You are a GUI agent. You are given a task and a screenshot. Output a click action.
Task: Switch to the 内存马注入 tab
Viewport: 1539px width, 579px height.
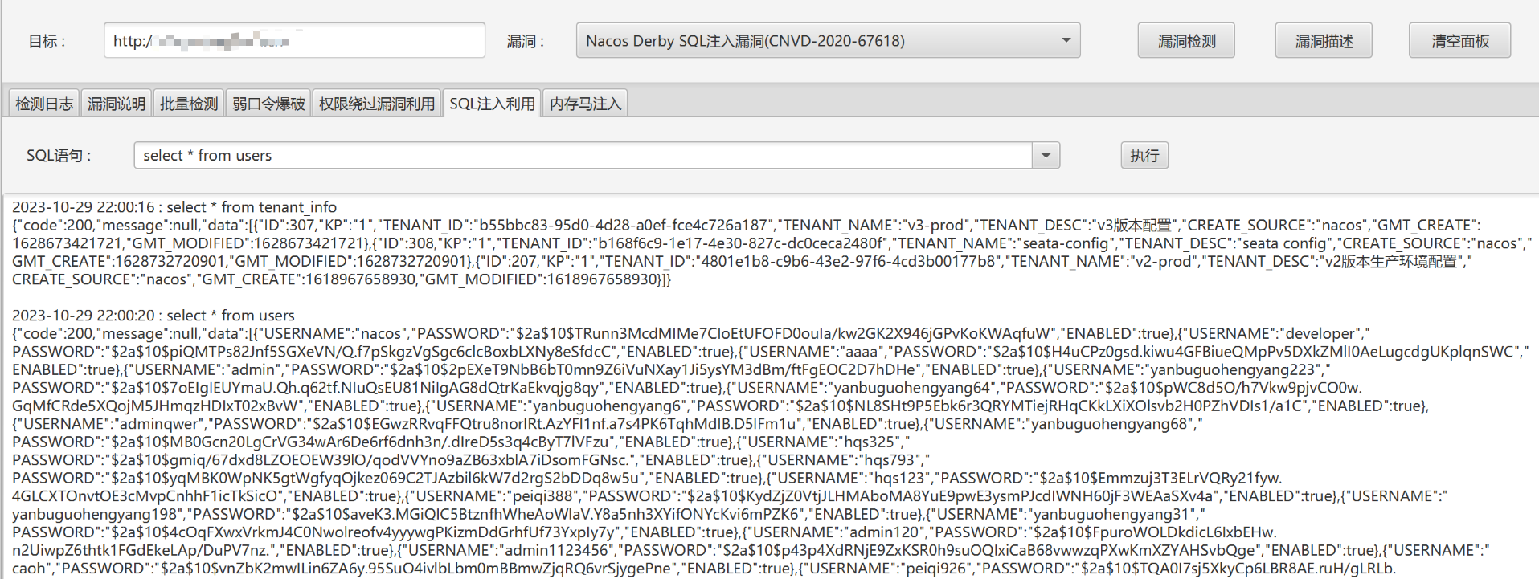point(586,104)
